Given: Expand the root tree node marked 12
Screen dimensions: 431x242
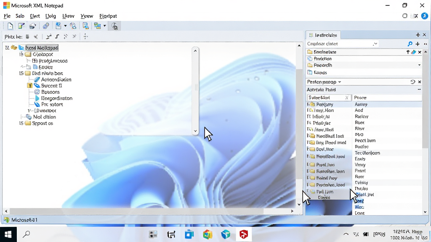Looking at the screenshot, I should click(x=7, y=48).
